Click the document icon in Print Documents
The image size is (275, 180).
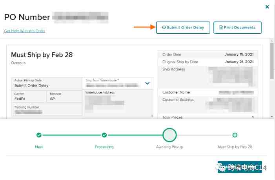221,27
